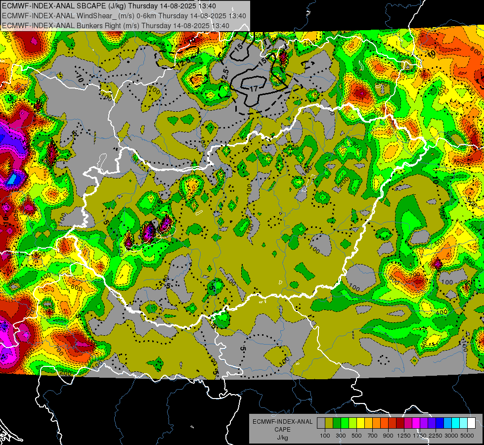Screen dimensions: 484x445
Task: Click the Bunkers Right (m/s) title line
Action: [116, 26]
